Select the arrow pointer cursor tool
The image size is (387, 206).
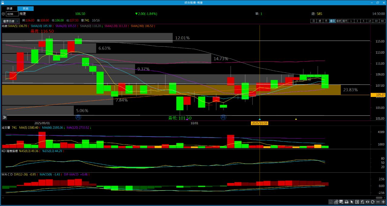click(352, 202)
